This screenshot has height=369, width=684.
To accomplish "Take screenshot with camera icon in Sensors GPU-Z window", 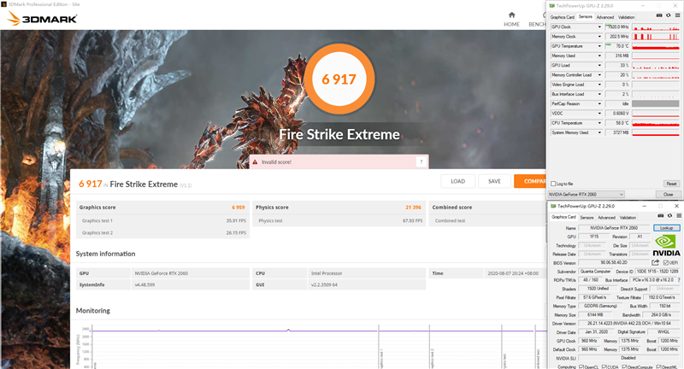I will coord(659,15).
